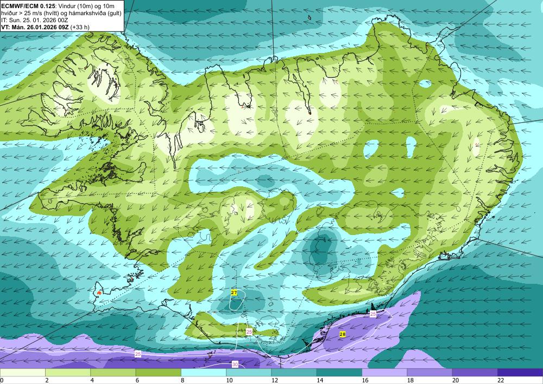Pick the light yellow-green 2–4 m/s legend swatch

pos(68,372)
